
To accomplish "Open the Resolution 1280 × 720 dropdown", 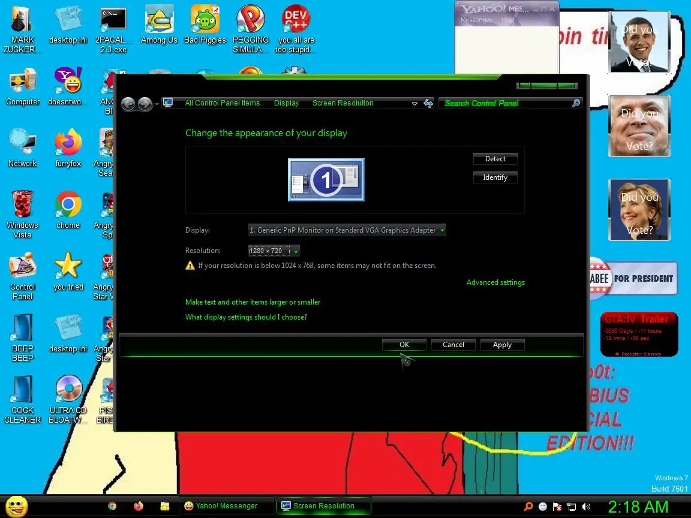I will pyautogui.click(x=274, y=251).
